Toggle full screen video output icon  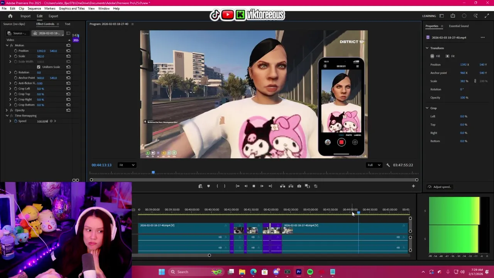click(486, 16)
